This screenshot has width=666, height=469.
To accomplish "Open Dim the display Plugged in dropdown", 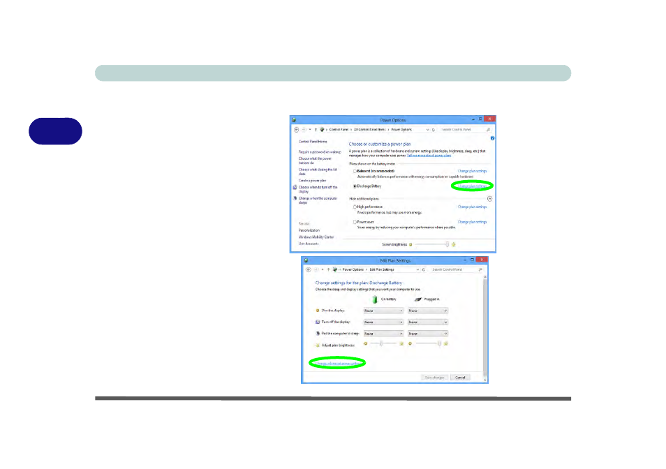I will (428, 311).
